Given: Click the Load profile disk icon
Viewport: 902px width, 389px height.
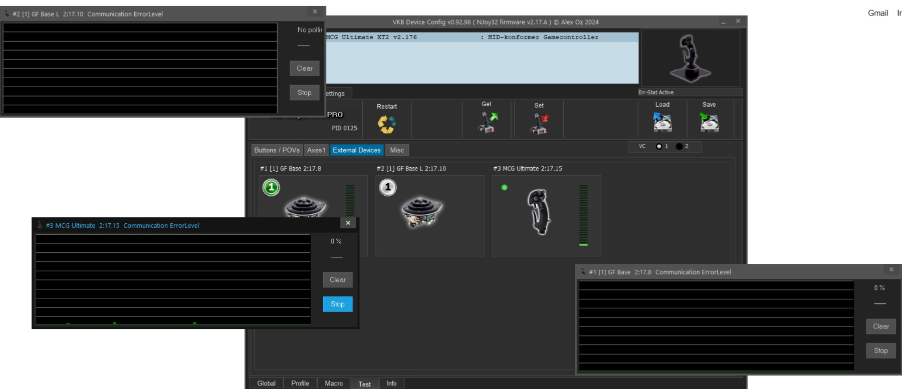Looking at the screenshot, I should [x=662, y=122].
